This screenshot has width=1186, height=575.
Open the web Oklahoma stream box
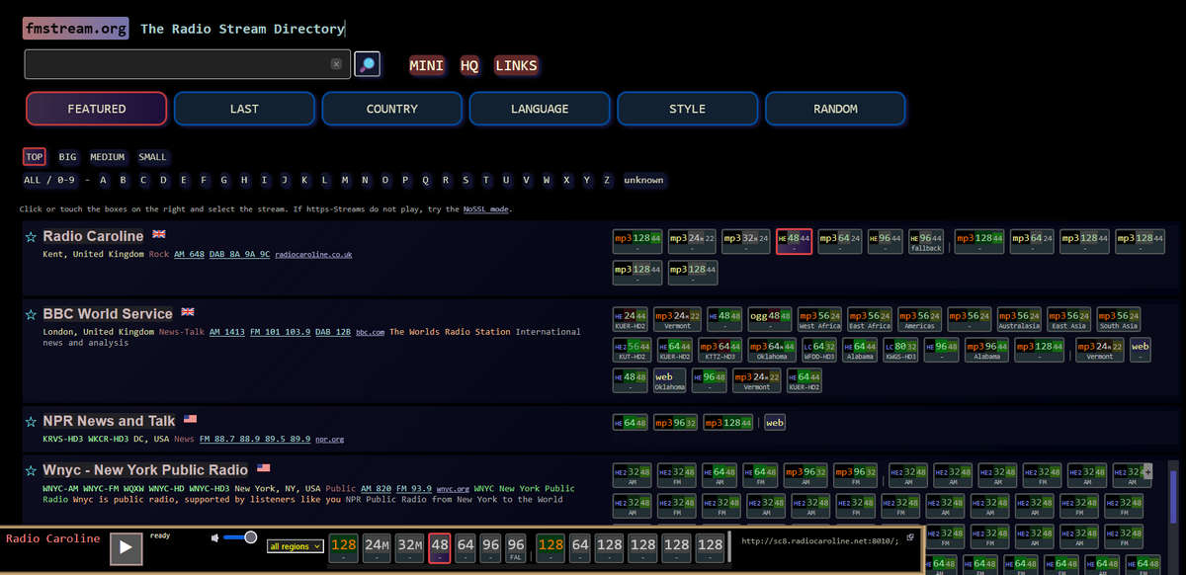[x=669, y=380]
